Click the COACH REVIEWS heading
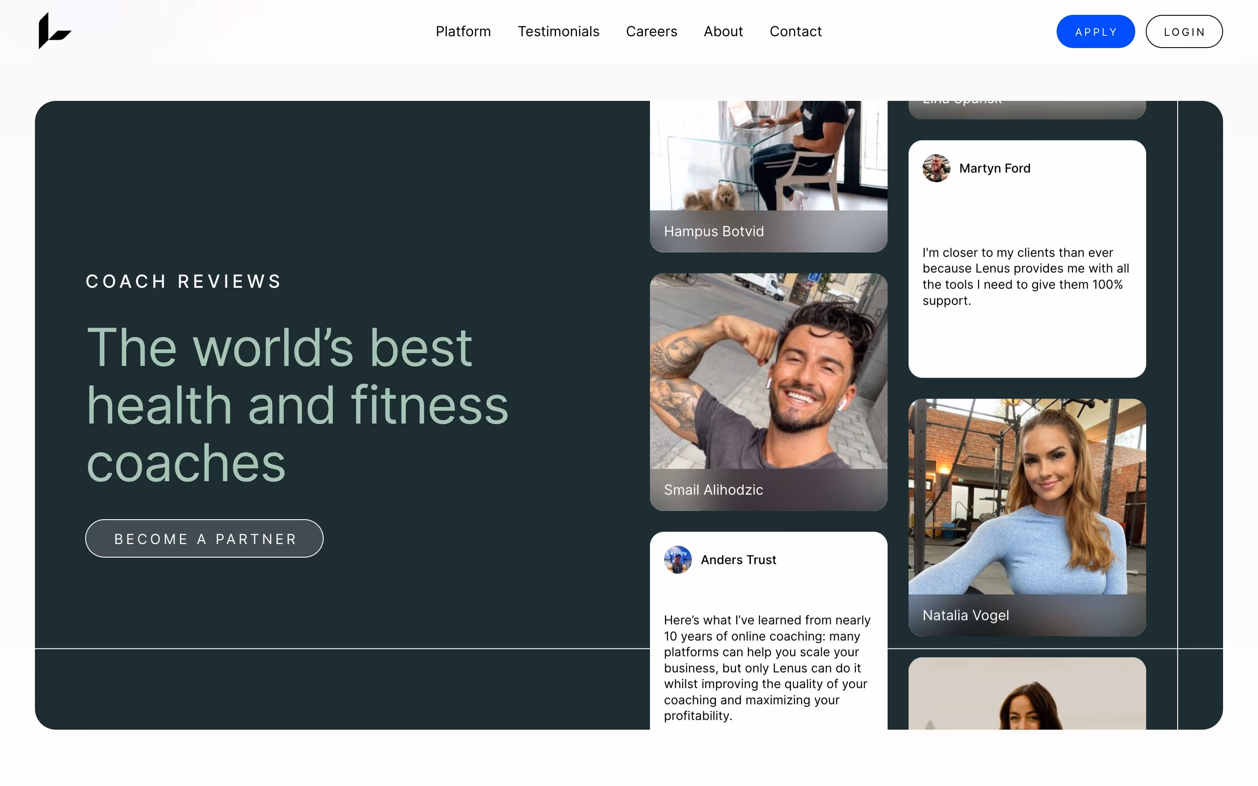1258x786 pixels. pos(183,281)
